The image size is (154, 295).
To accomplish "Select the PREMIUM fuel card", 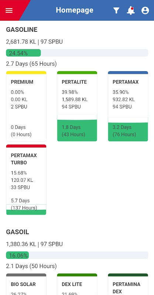I will pyautogui.click(x=26, y=106).
